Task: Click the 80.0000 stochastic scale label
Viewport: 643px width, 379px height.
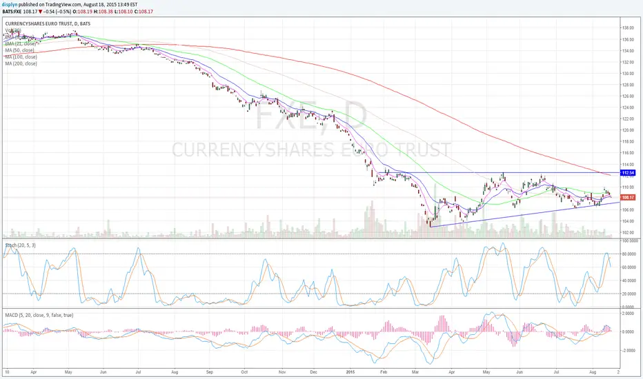Action: (x=631, y=254)
